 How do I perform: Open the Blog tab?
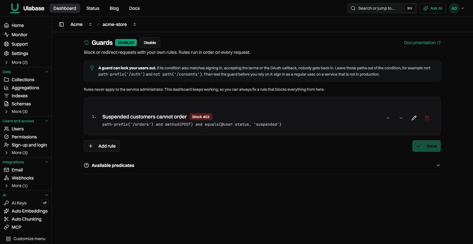[x=114, y=8]
